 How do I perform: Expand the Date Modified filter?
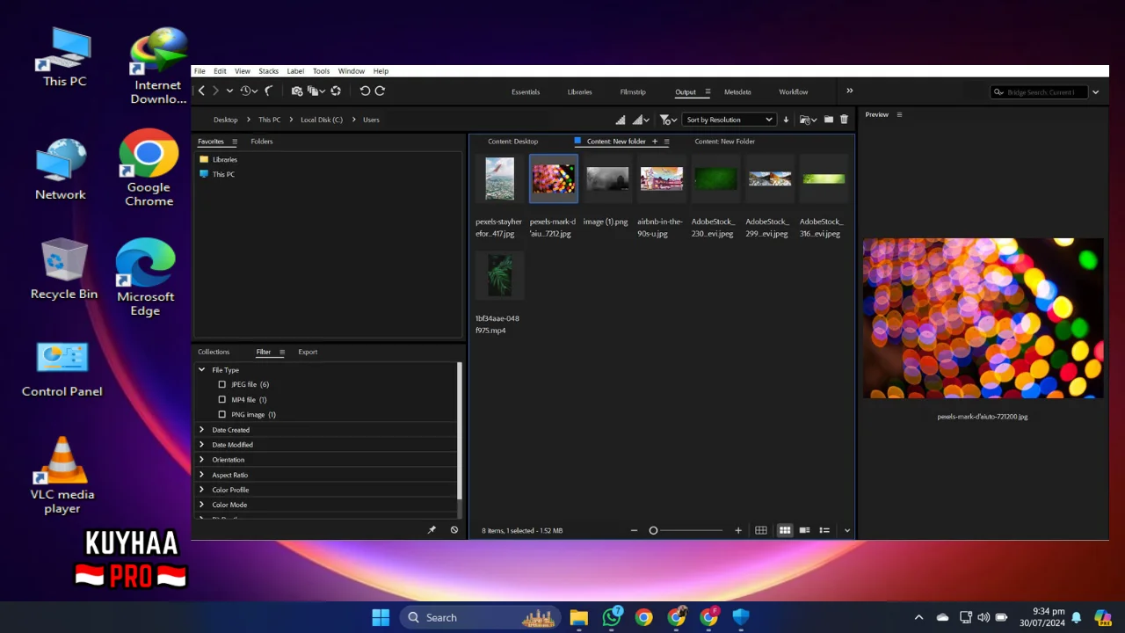(x=201, y=445)
